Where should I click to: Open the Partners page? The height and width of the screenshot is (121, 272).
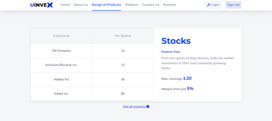pos(169,5)
